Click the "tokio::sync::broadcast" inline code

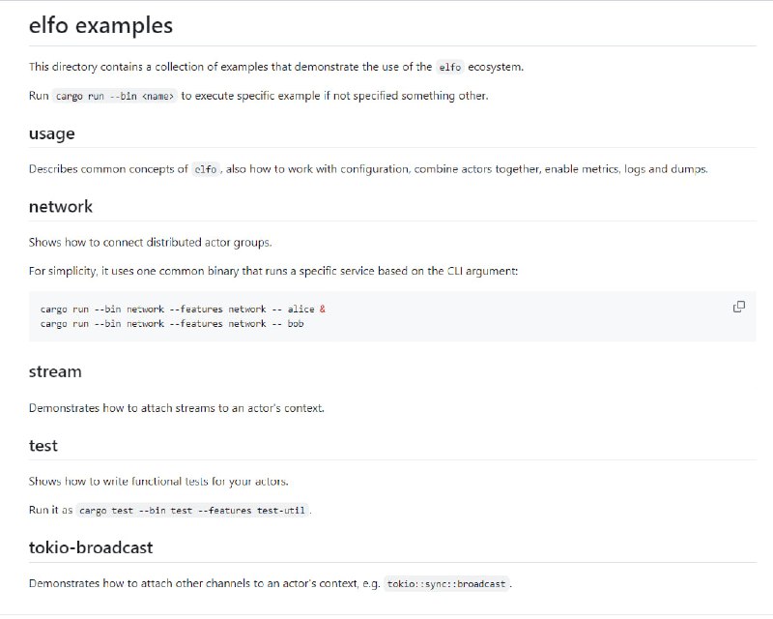(446, 584)
